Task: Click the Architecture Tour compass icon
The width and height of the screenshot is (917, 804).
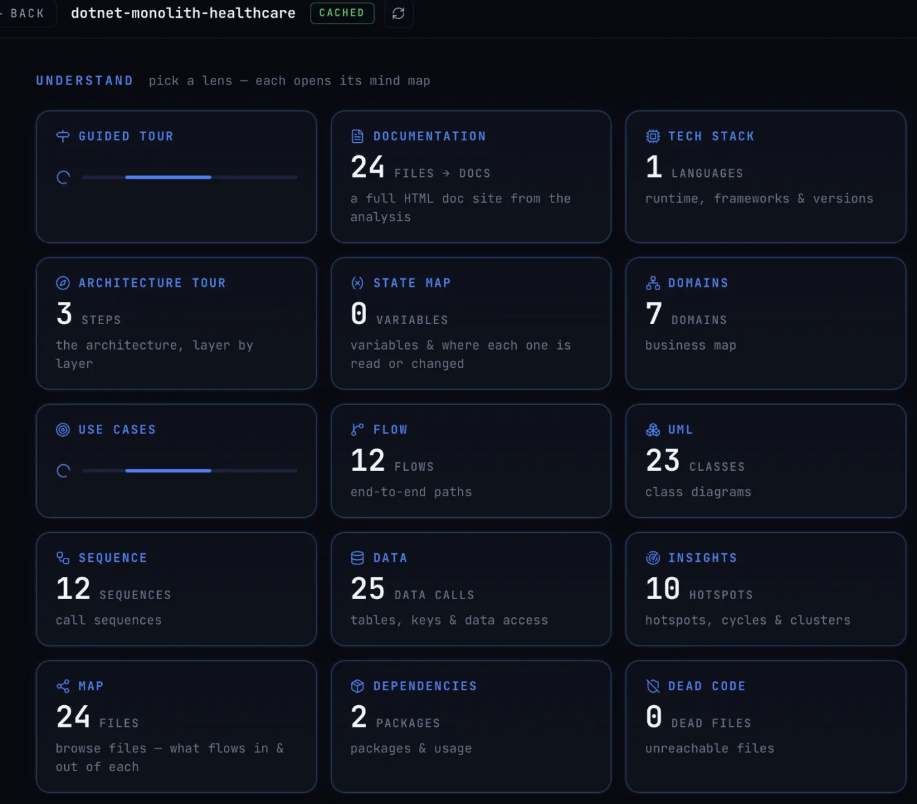Action: click(63, 283)
